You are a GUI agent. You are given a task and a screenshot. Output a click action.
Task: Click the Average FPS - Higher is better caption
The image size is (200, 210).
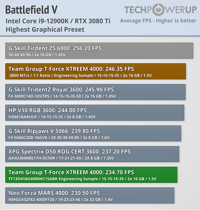(x=158, y=20)
